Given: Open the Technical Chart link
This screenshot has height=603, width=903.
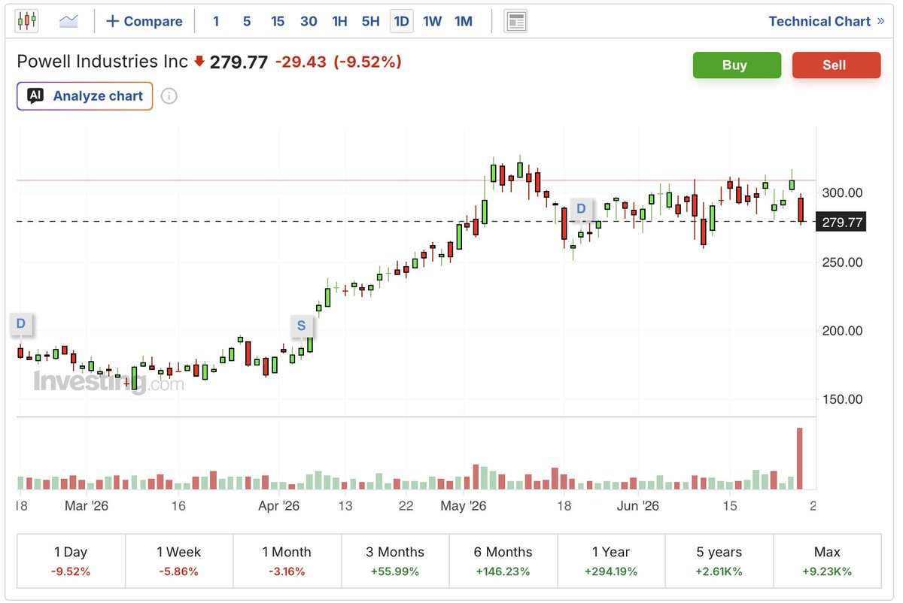Looking at the screenshot, I should tap(826, 21).
